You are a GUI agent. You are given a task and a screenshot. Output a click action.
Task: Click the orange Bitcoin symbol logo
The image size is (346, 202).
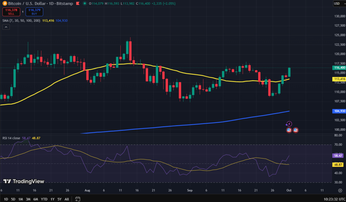[5, 3]
